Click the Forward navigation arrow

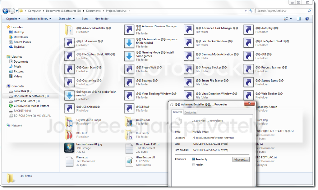tap(12, 11)
